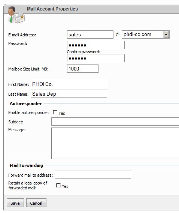
Task: Cancel the mail account changes
Action: point(36,202)
